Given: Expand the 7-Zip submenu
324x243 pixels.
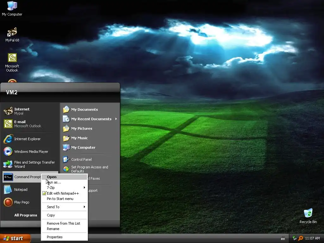Looking at the screenshot, I should [65, 188].
